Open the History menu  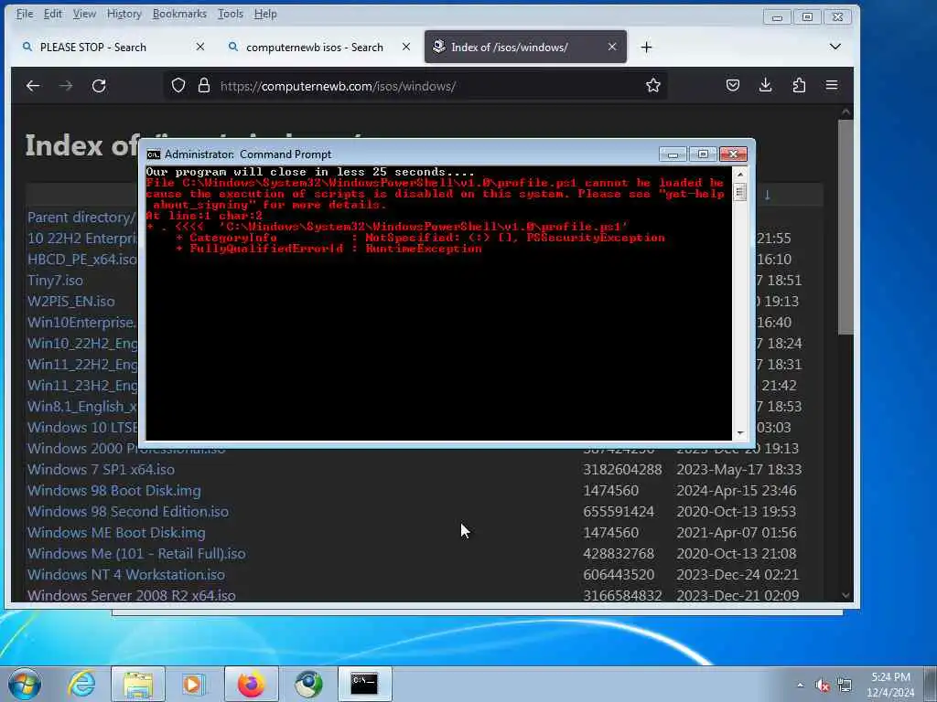click(x=124, y=14)
